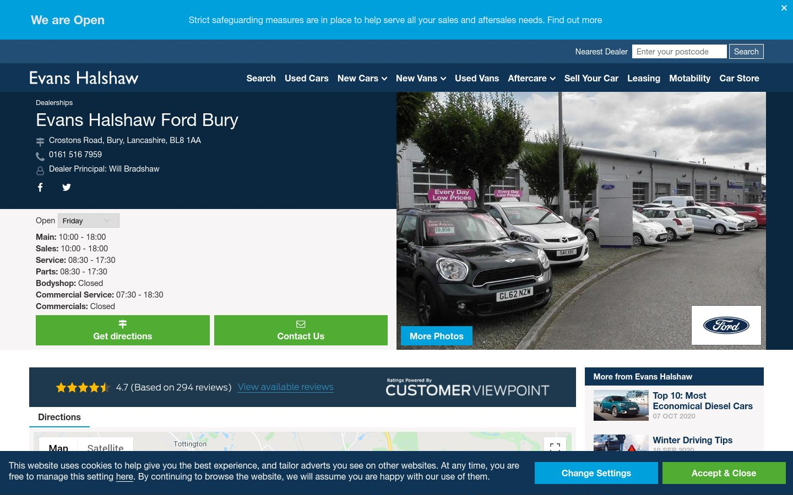
Task: Expand the New Vans menu
Action: click(421, 78)
